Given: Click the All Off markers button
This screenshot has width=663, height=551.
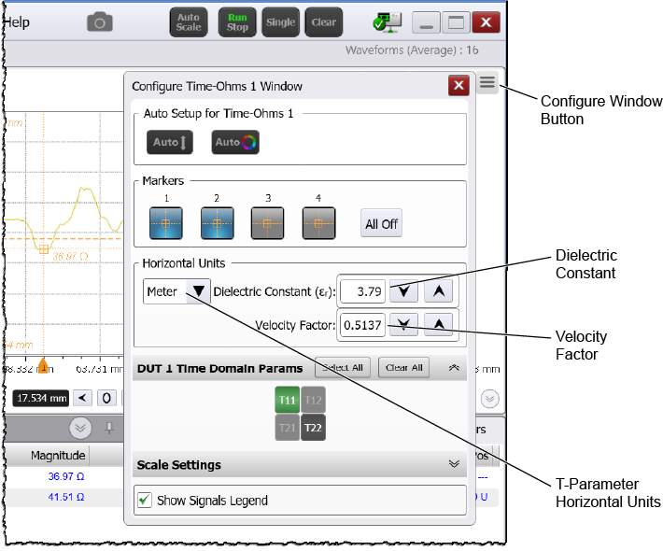Looking at the screenshot, I should [381, 224].
